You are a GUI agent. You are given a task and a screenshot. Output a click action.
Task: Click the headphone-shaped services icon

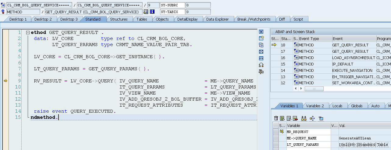point(261,65)
